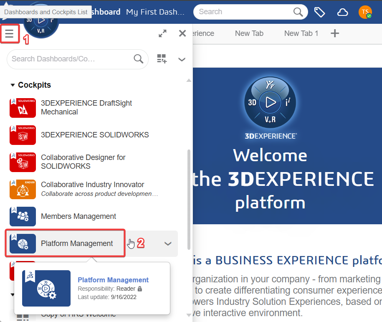The width and height of the screenshot is (382, 322).
Task: Open 3DEXPERIENCE DraftSight Mechanical cockpit icon
Action: click(x=23, y=108)
